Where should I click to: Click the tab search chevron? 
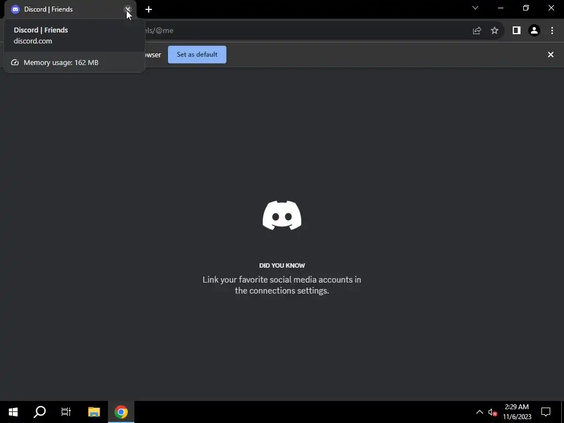point(475,8)
